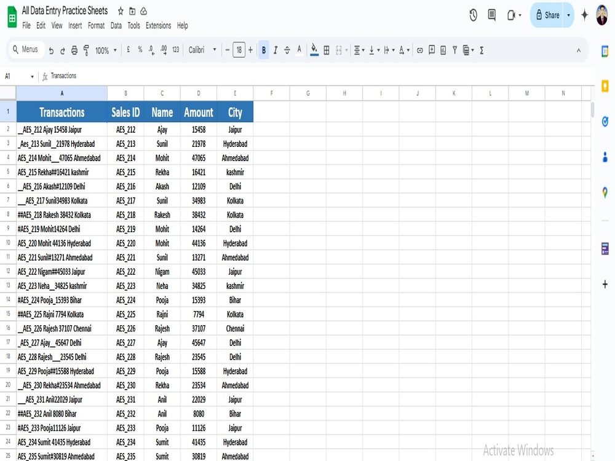Image resolution: width=615 pixels, height=461 pixels.
Task: Open the comments panel icon
Action: click(x=491, y=15)
